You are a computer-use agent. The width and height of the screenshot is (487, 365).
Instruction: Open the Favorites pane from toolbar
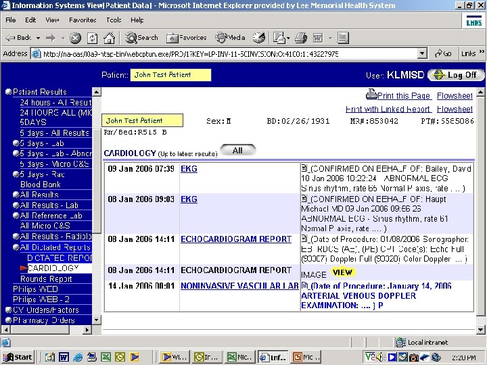coord(187,38)
